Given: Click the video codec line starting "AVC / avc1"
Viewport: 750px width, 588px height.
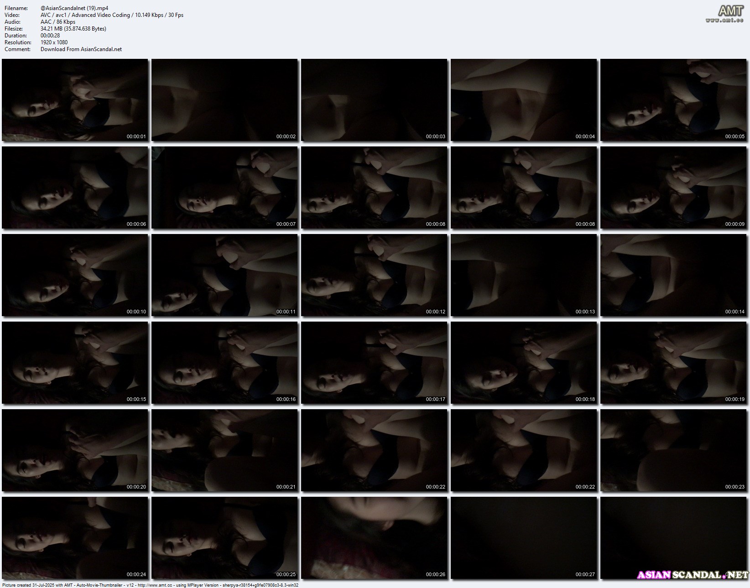Looking at the screenshot, I should (112, 15).
